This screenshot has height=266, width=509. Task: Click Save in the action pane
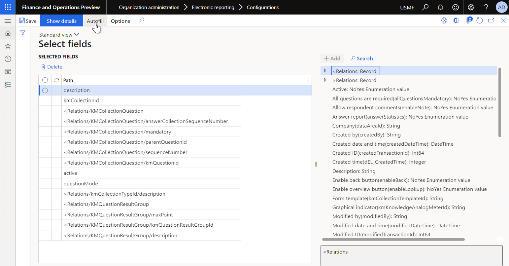click(x=28, y=21)
